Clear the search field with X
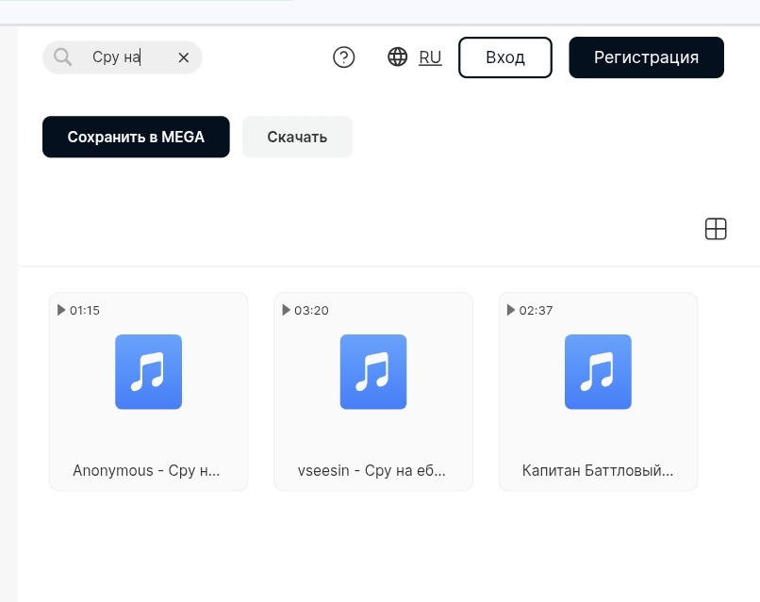The width and height of the screenshot is (760, 602). (184, 57)
